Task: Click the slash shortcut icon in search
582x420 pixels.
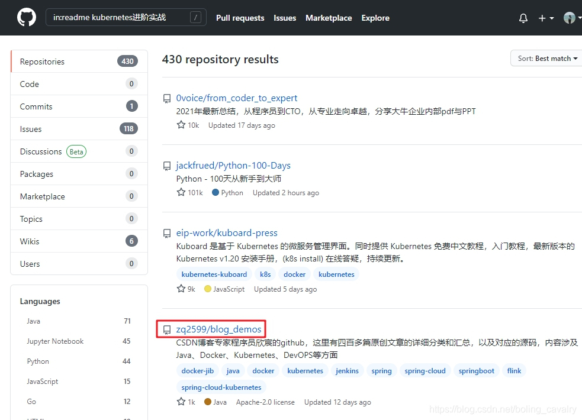Action: click(195, 17)
